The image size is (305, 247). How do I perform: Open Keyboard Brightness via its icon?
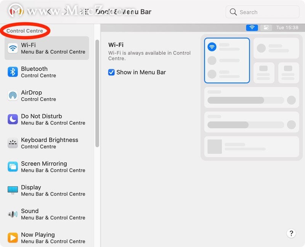pyautogui.click(x=13, y=143)
